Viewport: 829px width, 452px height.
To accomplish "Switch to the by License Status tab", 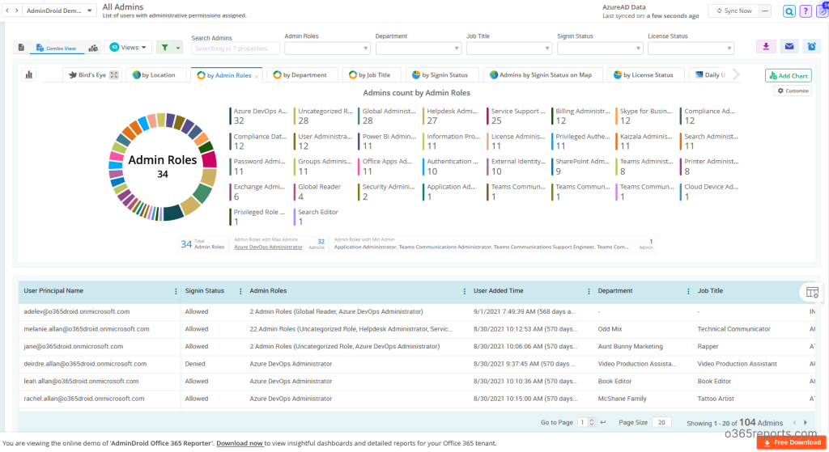I will click(644, 75).
